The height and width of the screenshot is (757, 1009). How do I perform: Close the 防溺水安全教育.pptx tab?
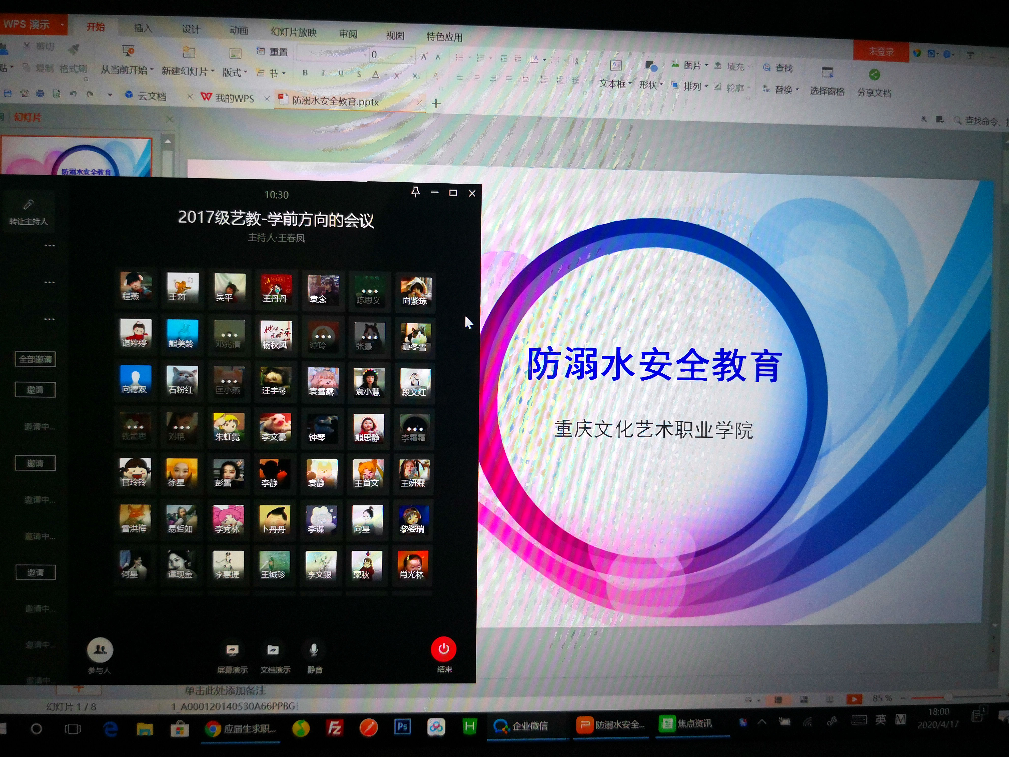coord(419,103)
